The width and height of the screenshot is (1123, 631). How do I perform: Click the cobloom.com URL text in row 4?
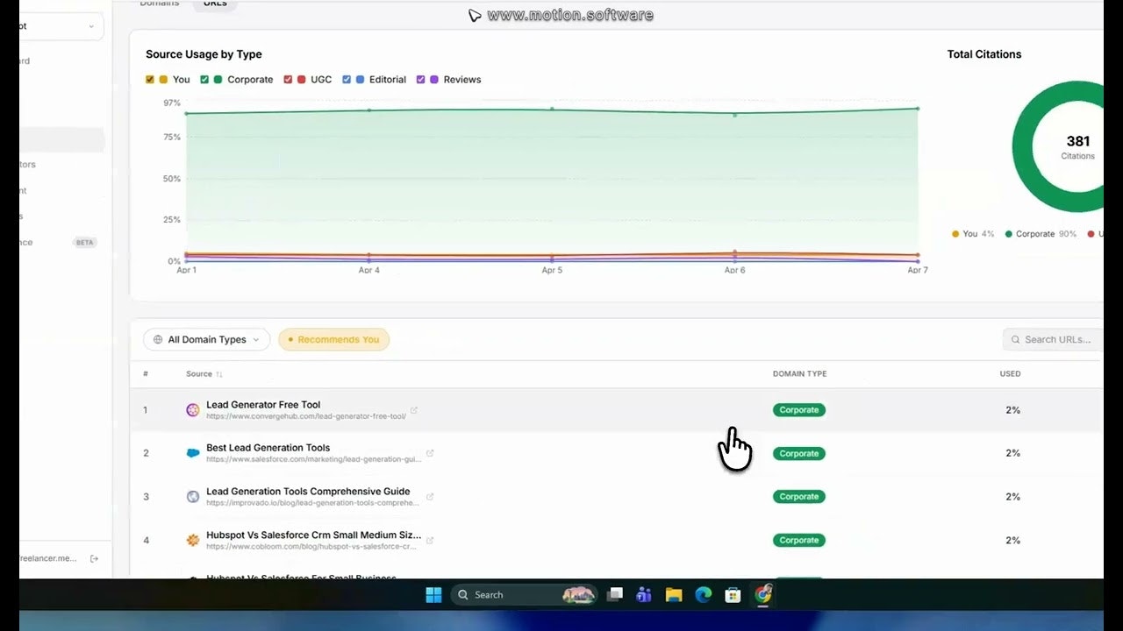point(311,547)
